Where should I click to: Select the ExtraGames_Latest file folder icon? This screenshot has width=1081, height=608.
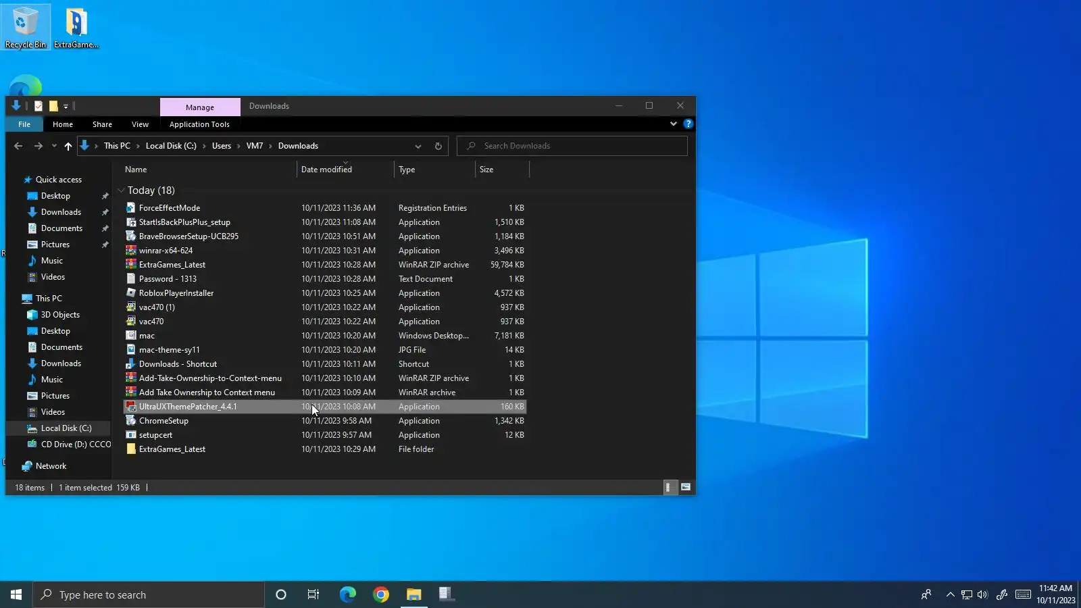[x=131, y=449]
